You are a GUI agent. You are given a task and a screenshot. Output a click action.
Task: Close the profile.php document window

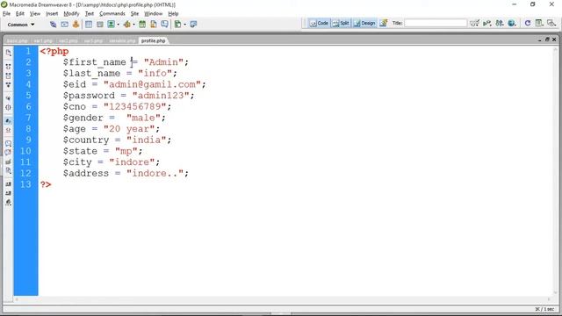coord(554,39)
